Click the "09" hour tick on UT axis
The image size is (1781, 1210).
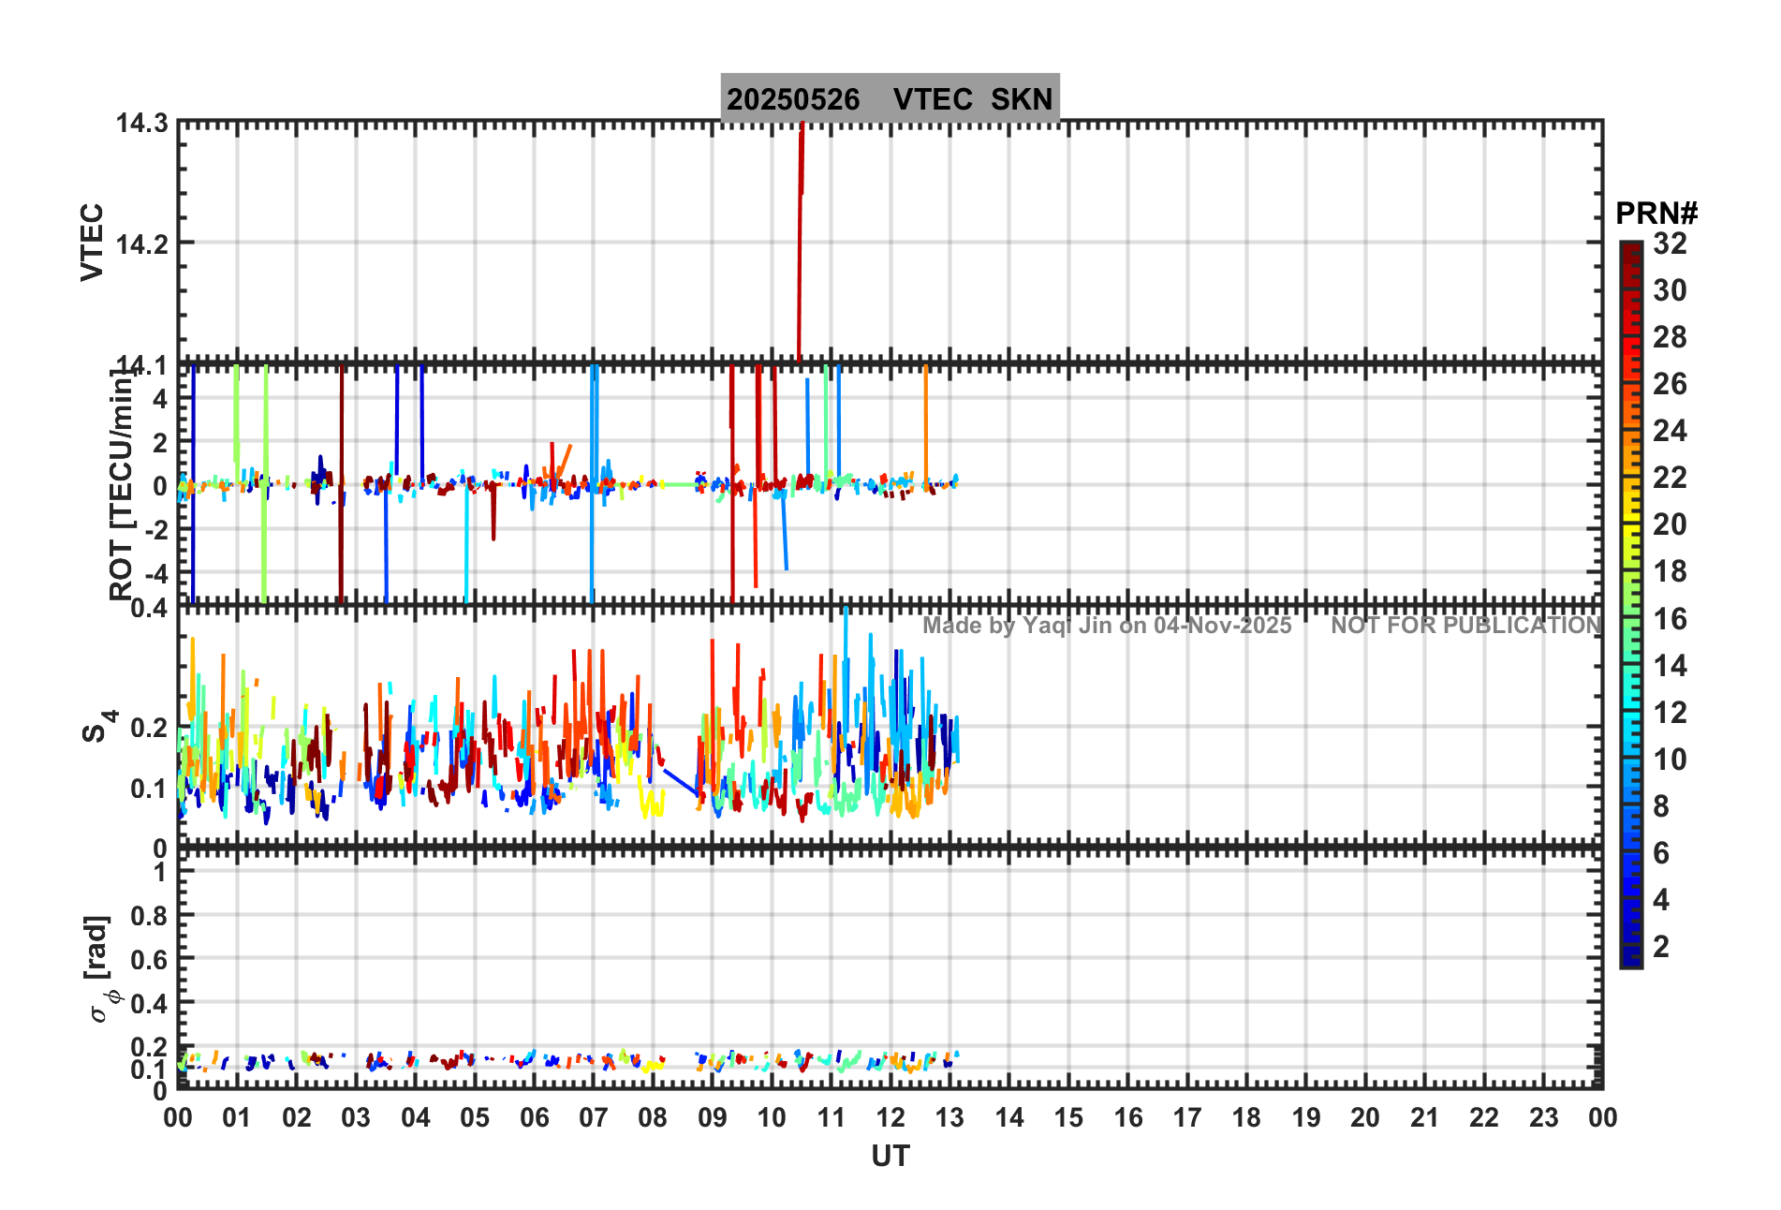pyautogui.click(x=713, y=1117)
